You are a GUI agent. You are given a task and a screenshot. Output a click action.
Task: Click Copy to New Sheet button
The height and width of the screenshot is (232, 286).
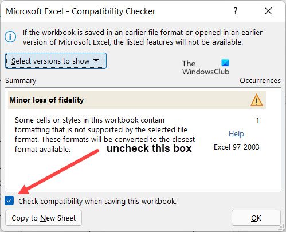(x=44, y=218)
